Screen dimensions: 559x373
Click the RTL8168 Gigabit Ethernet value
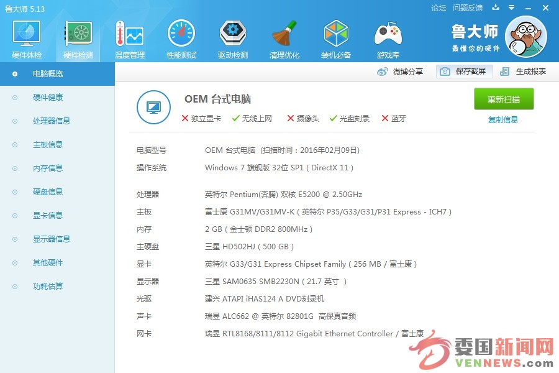point(314,334)
